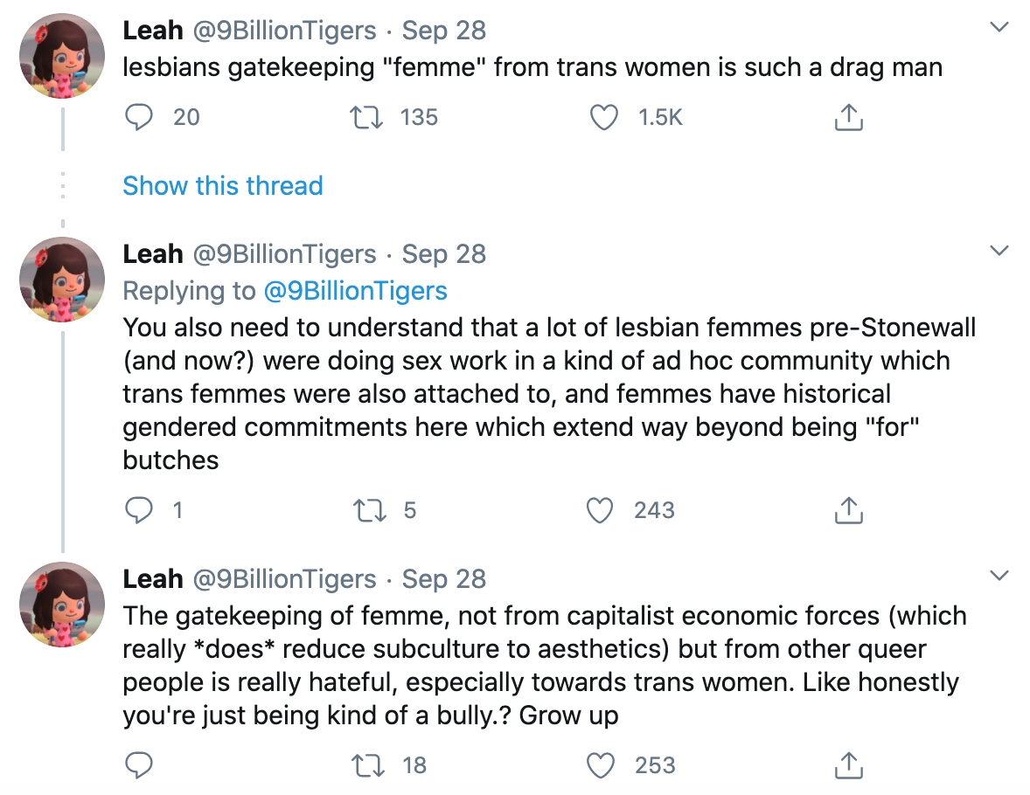1030x795 pixels.
Task: Reply to the pre-Stonewall femmes tweet
Action: tap(138, 510)
